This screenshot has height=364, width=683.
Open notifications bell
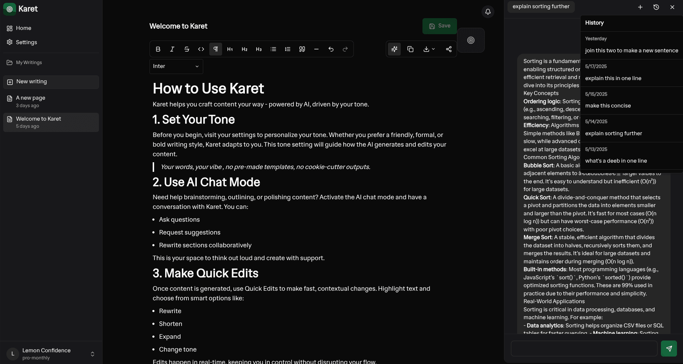pyautogui.click(x=488, y=12)
